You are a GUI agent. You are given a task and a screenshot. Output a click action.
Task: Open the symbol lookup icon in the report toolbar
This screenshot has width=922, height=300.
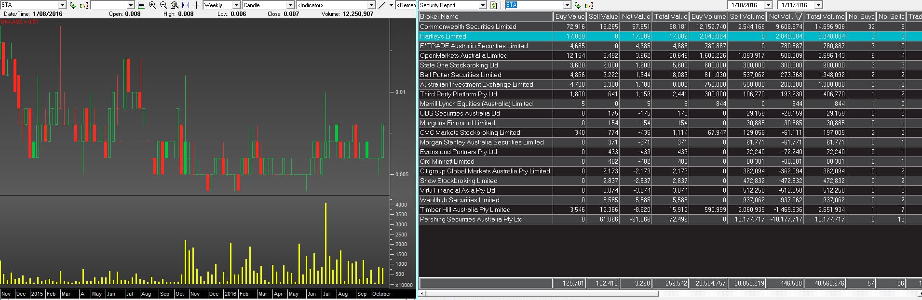589,5
